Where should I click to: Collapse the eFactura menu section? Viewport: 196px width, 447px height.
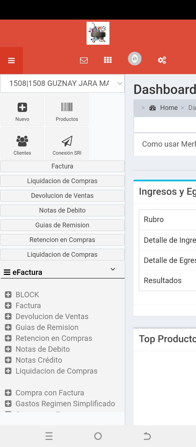click(x=113, y=269)
